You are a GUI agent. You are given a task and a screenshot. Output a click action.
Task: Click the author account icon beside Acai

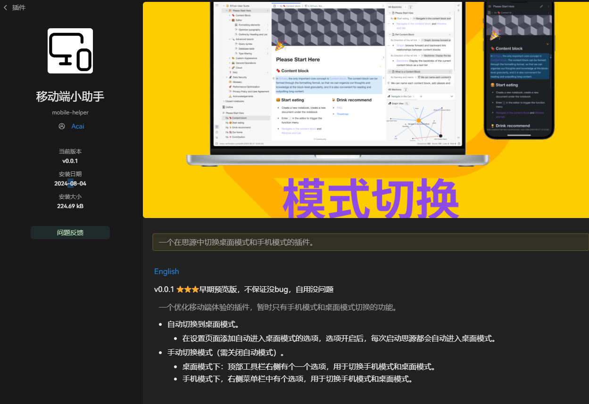tap(62, 126)
